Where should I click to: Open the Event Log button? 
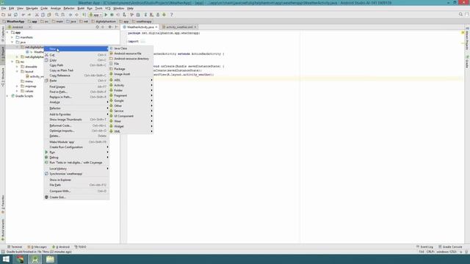[424, 247]
